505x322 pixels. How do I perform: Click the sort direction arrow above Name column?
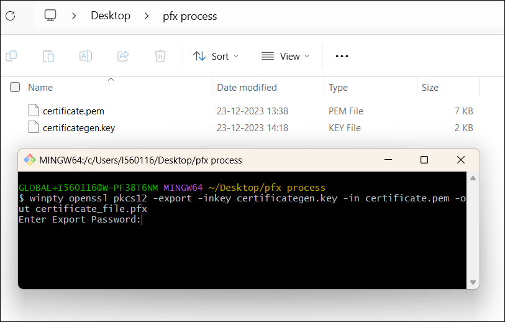click(111, 79)
